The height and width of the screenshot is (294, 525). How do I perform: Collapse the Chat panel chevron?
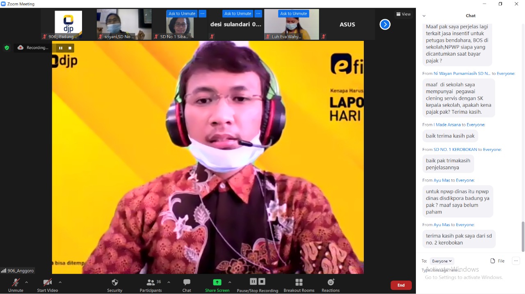coord(424,16)
